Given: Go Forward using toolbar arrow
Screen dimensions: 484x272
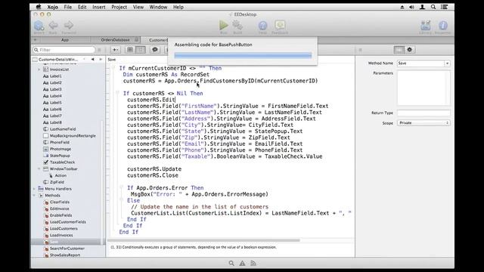Looking at the screenshot, I should 69,25.
